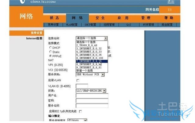Open the 服务类别绑定 dropdown at the bottom
Screen dimensions: 195x123
pos(77,120)
